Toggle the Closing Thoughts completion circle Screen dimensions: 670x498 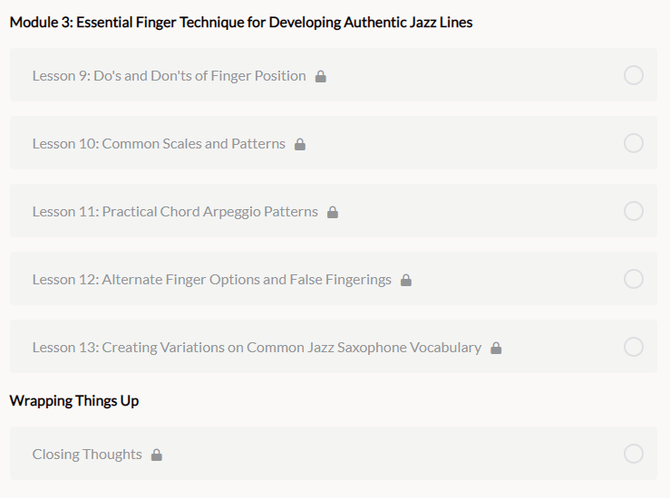point(633,454)
